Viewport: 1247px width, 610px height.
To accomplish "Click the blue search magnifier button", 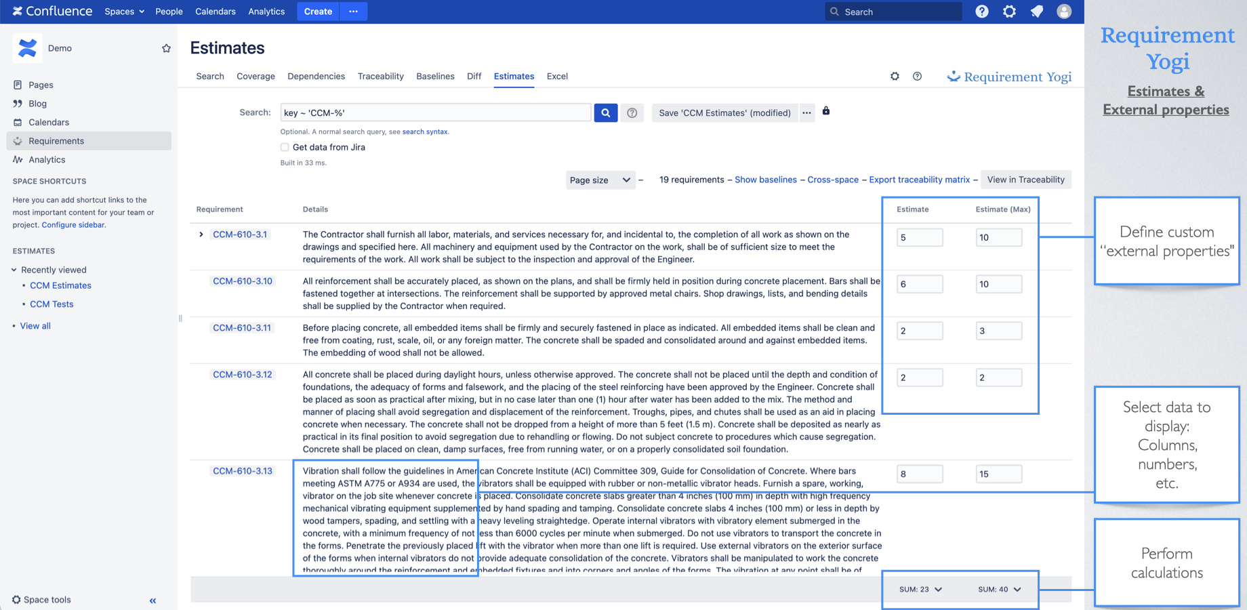I will tap(605, 113).
